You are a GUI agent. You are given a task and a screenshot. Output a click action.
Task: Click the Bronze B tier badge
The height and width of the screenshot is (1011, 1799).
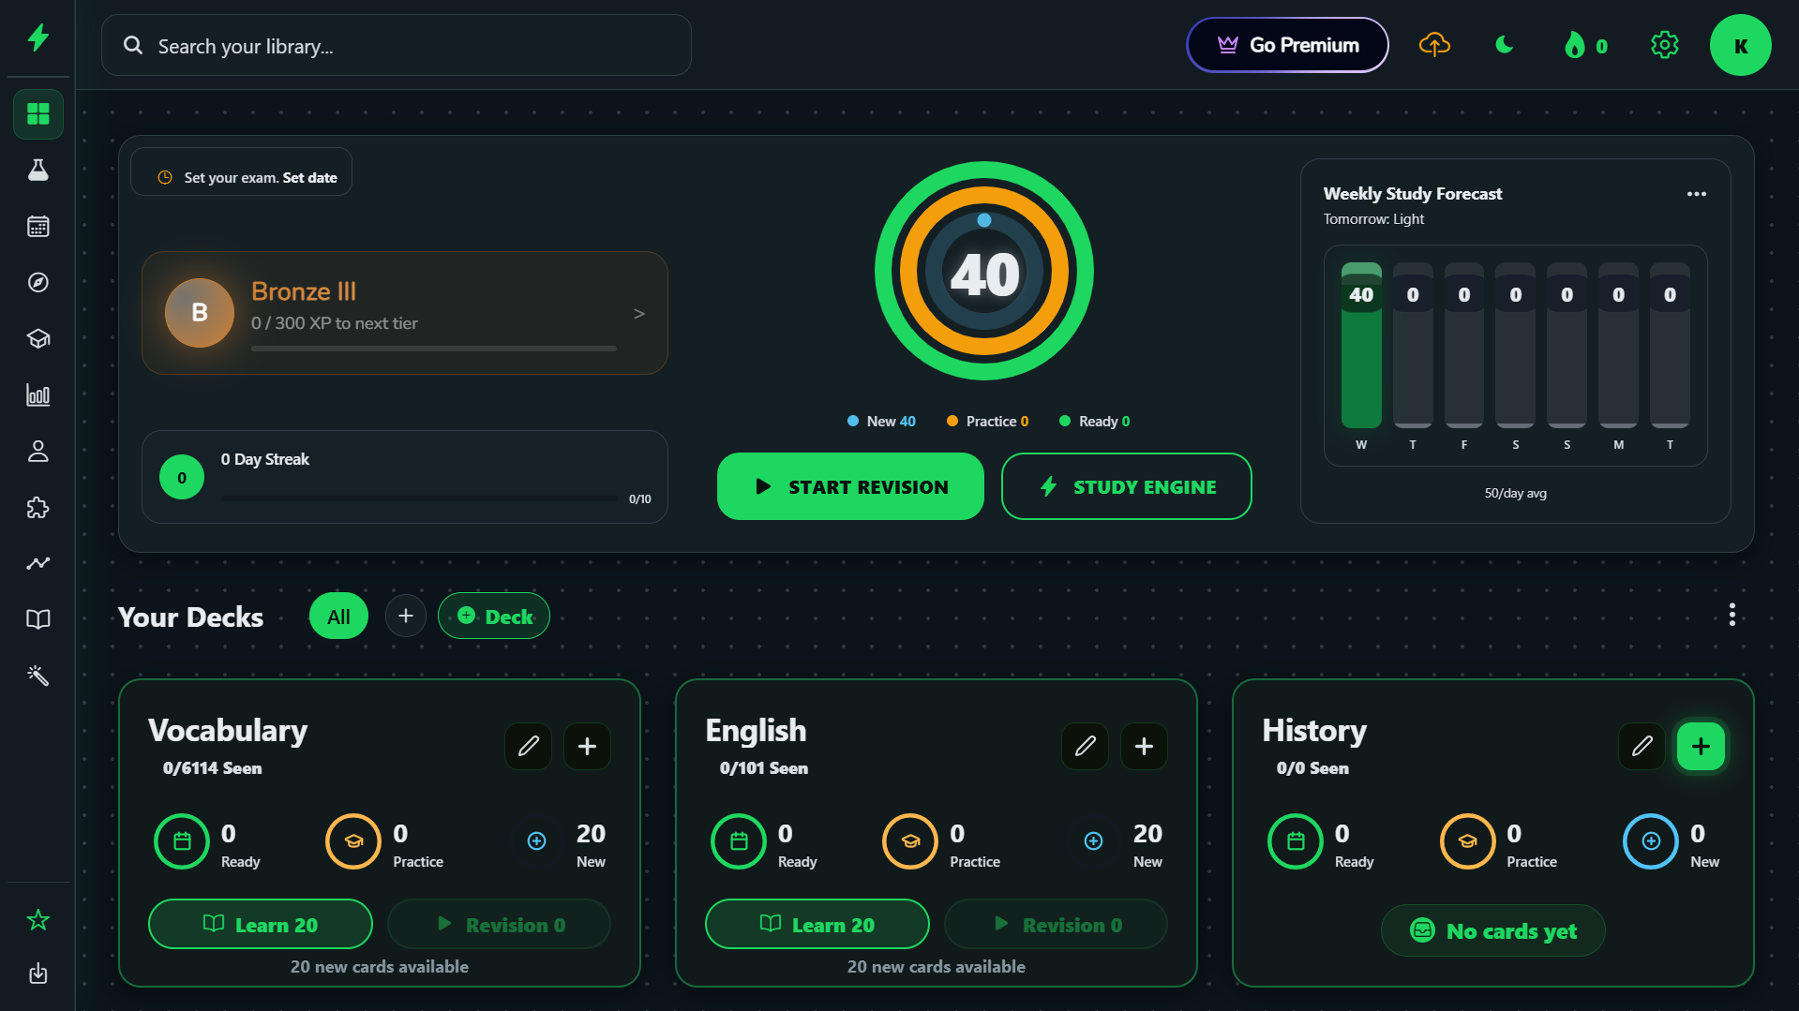click(x=200, y=313)
